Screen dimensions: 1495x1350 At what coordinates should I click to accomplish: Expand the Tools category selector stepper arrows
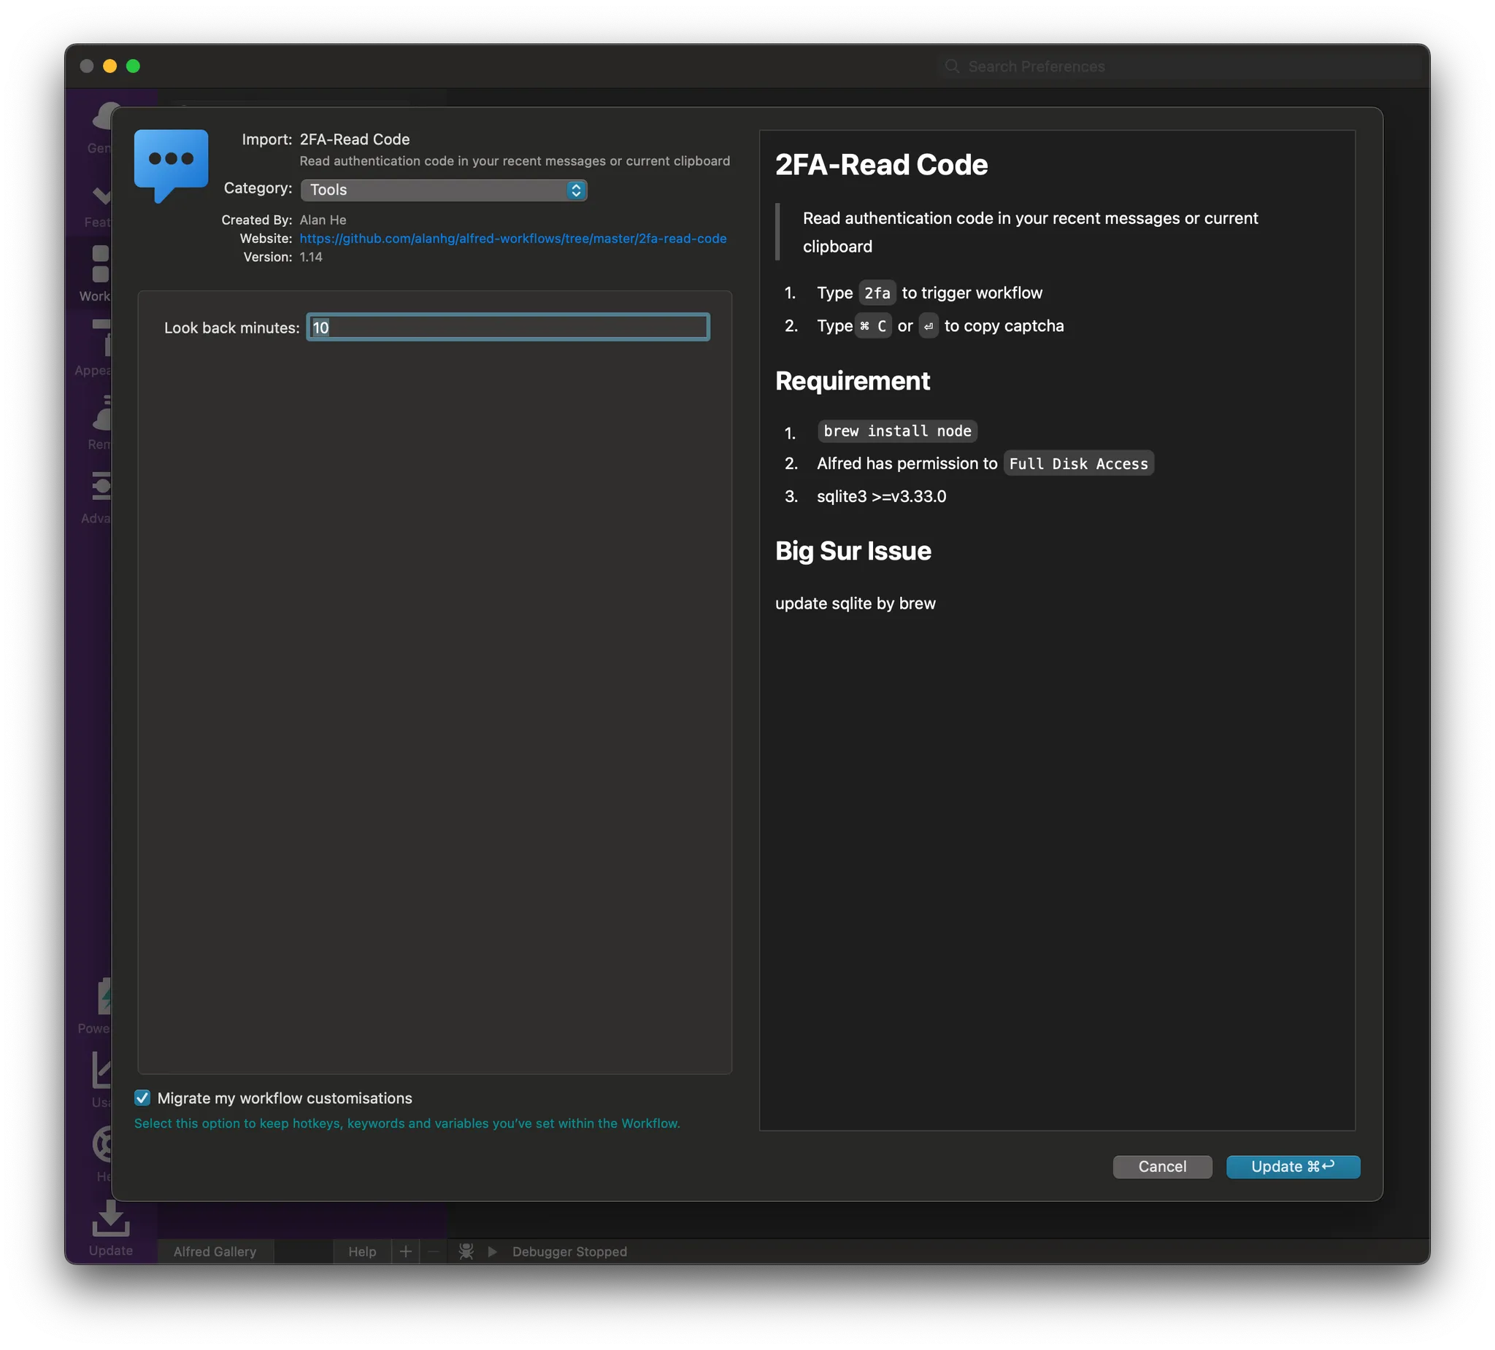pyautogui.click(x=576, y=190)
